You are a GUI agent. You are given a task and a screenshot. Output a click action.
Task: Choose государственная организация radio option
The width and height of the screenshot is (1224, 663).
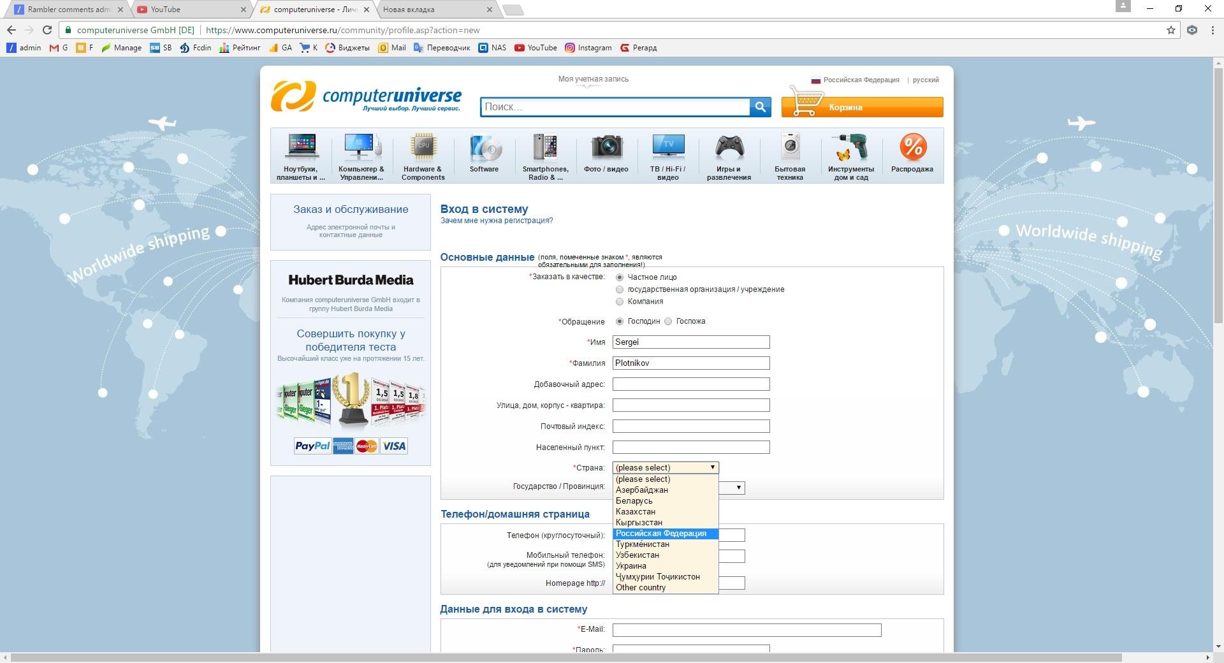619,289
